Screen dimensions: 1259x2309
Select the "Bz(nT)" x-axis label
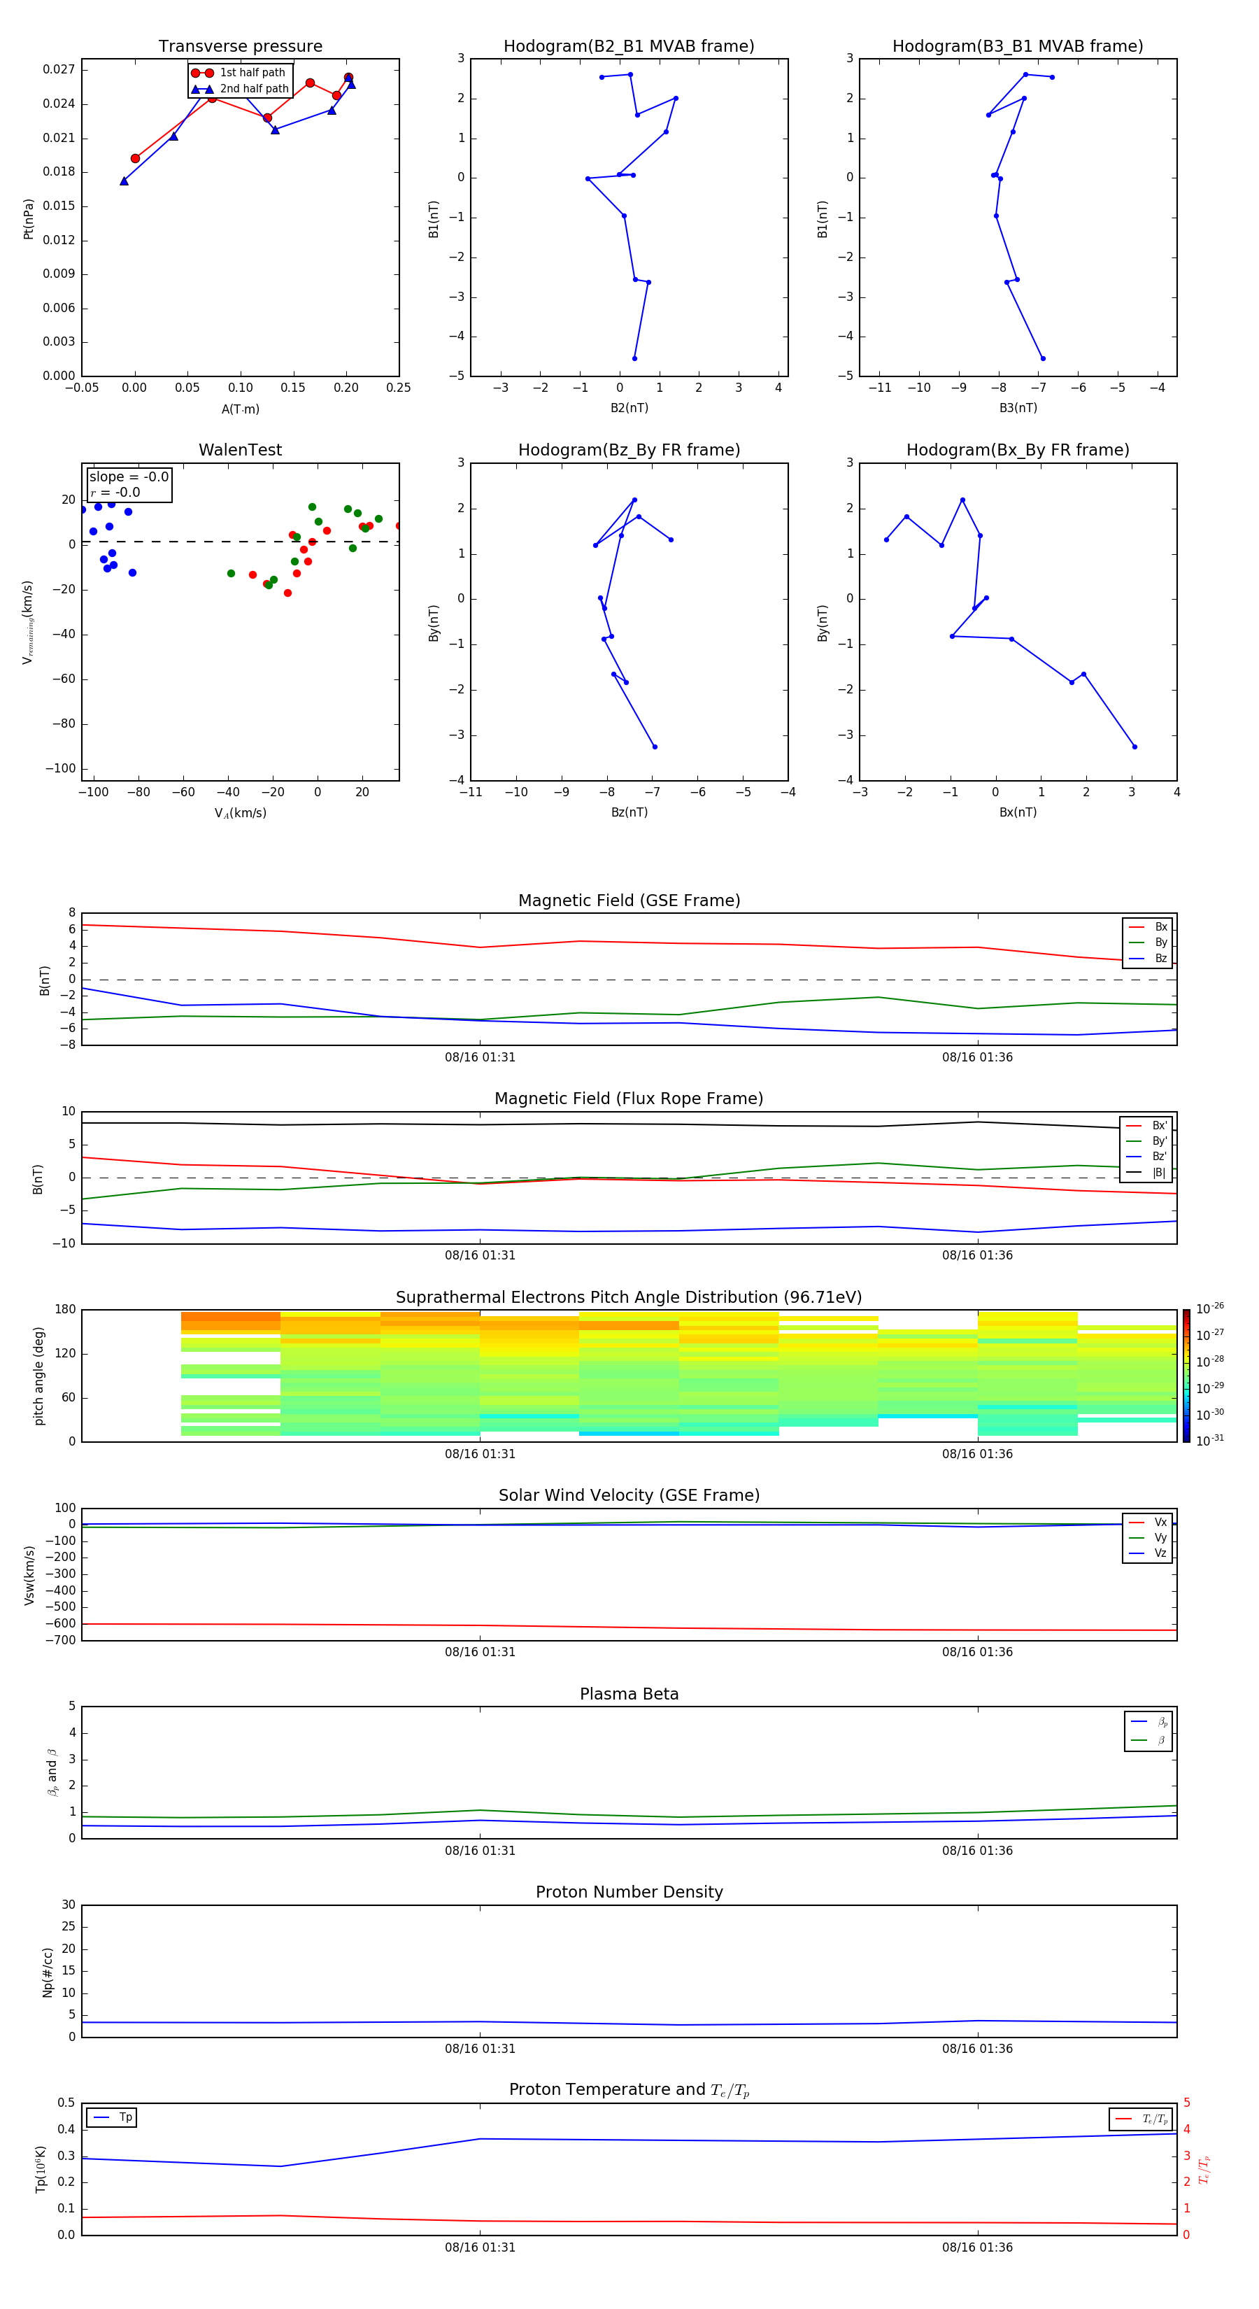629,812
